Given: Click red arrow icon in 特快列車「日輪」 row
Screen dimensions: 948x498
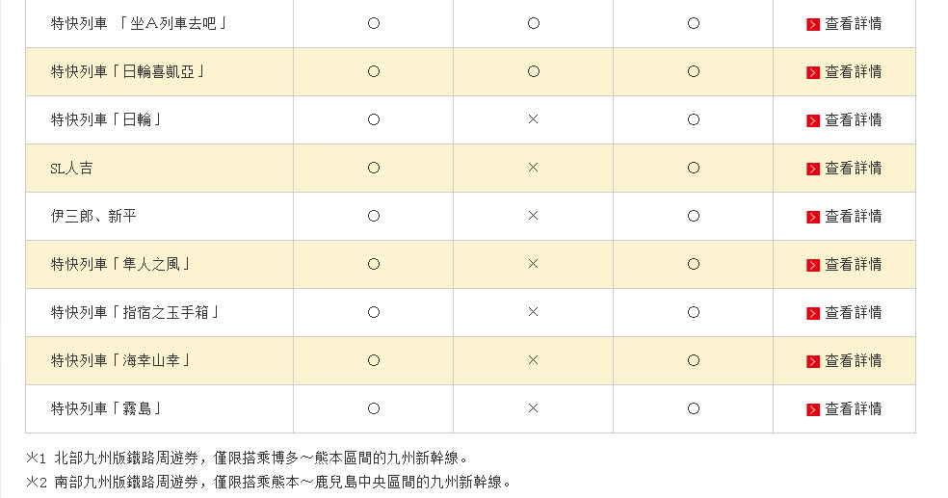Looking at the screenshot, I should (x=813, y=120).
